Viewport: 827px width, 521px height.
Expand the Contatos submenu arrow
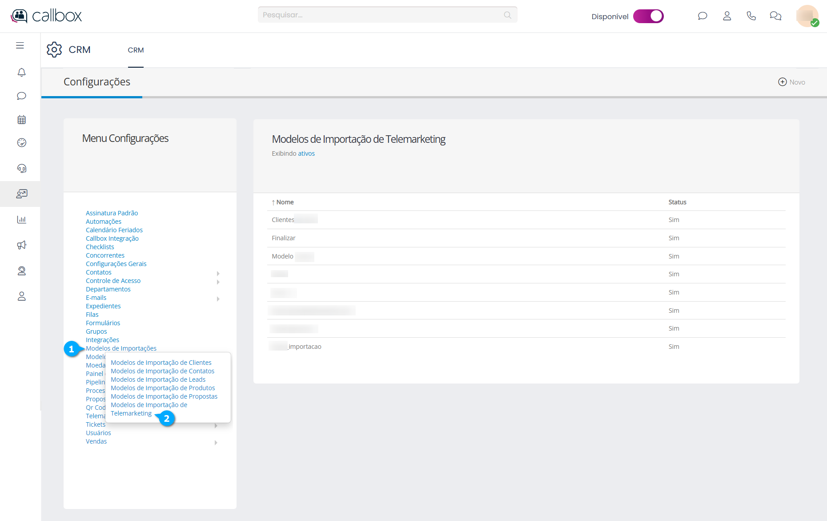coord(218,273)
